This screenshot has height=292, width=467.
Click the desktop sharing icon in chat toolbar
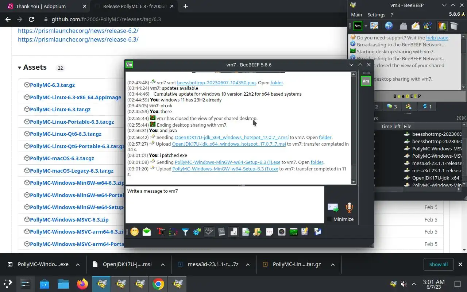click(293, 232)
